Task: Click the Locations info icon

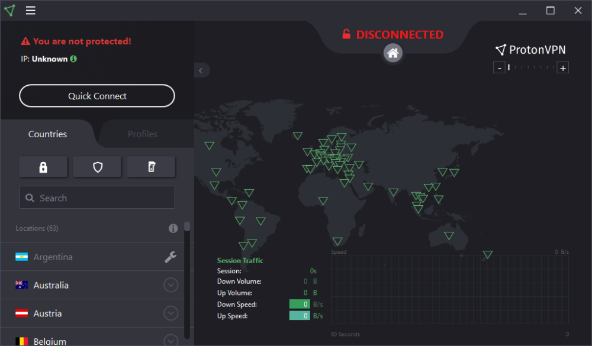Action: [x=173, y=228]
